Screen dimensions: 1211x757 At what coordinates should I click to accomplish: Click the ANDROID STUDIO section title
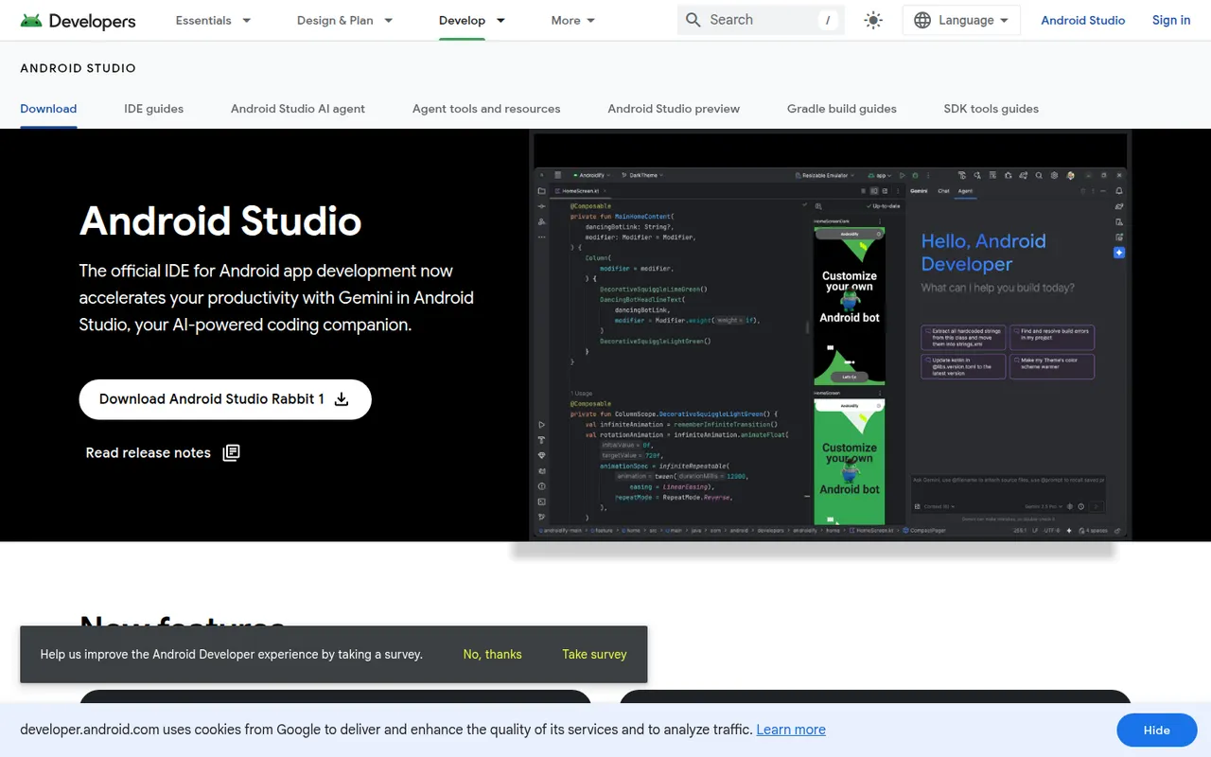(79, 68)
